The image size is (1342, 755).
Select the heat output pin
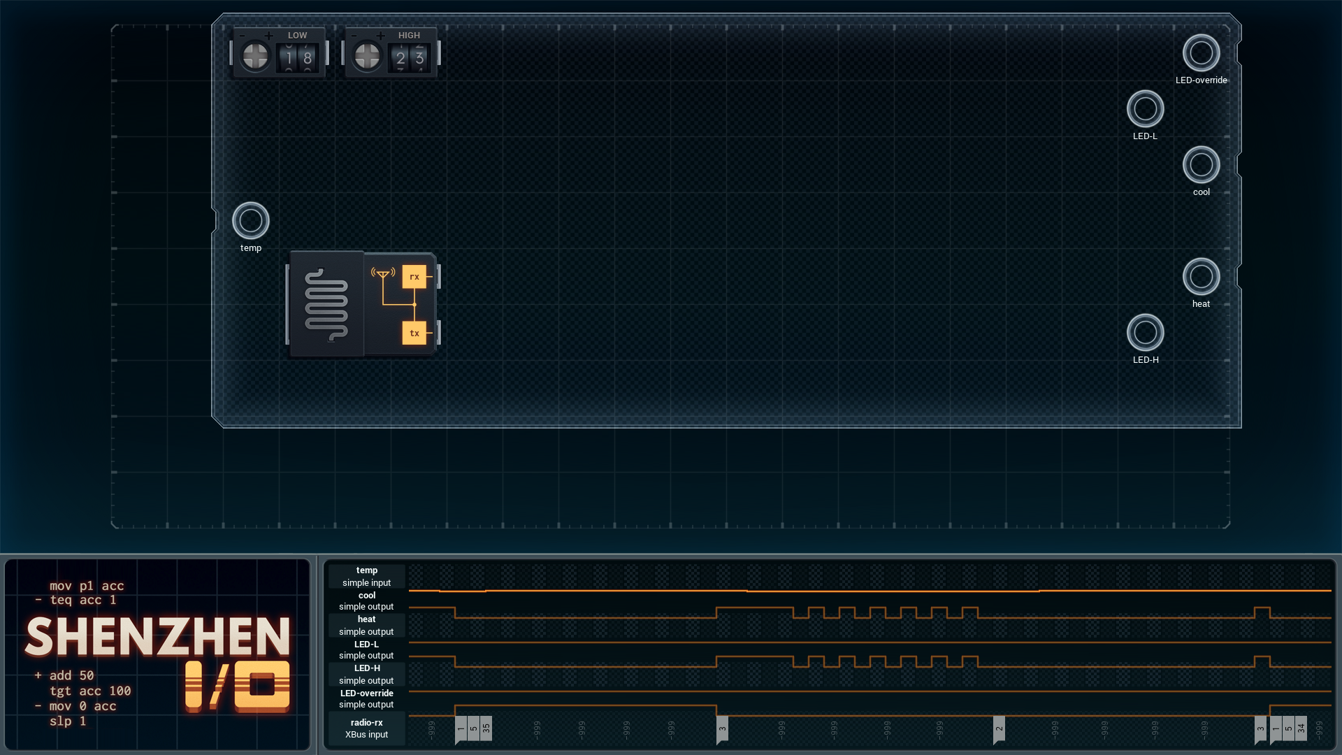1201,277
